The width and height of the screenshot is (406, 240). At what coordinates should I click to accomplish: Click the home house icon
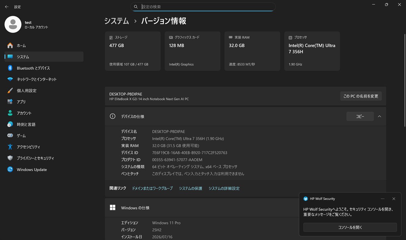pos(10,45)
